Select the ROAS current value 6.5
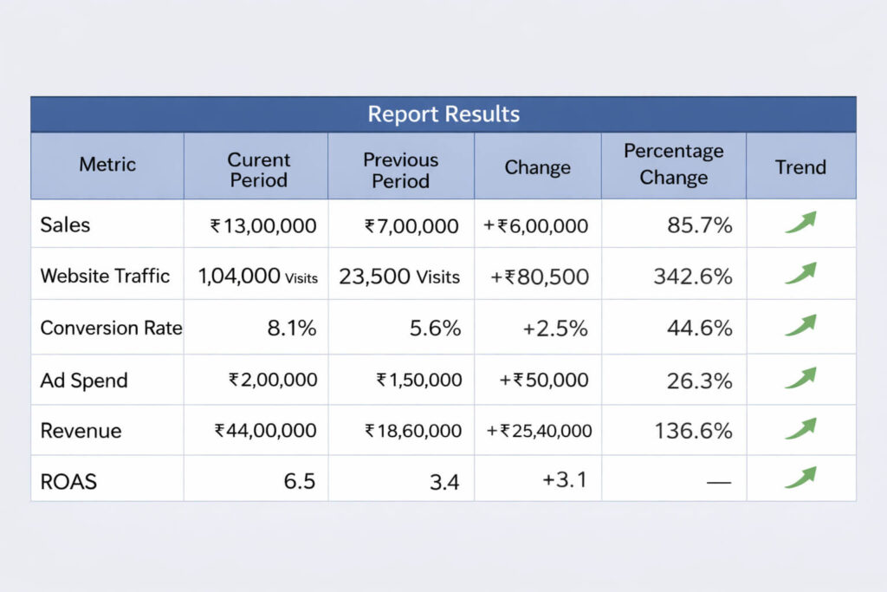Image resolution: width=887 pixels, height=592 pixels. 299,481
